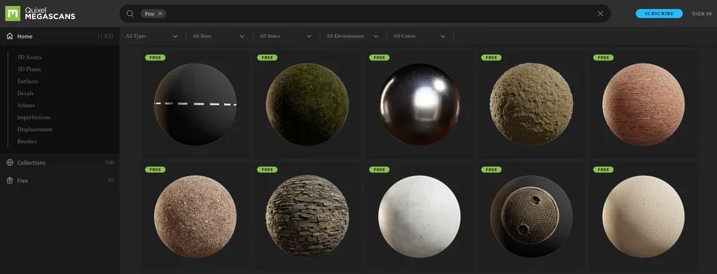Open the Collections section label
717x274 pixels.
click(x=31, y=162)
